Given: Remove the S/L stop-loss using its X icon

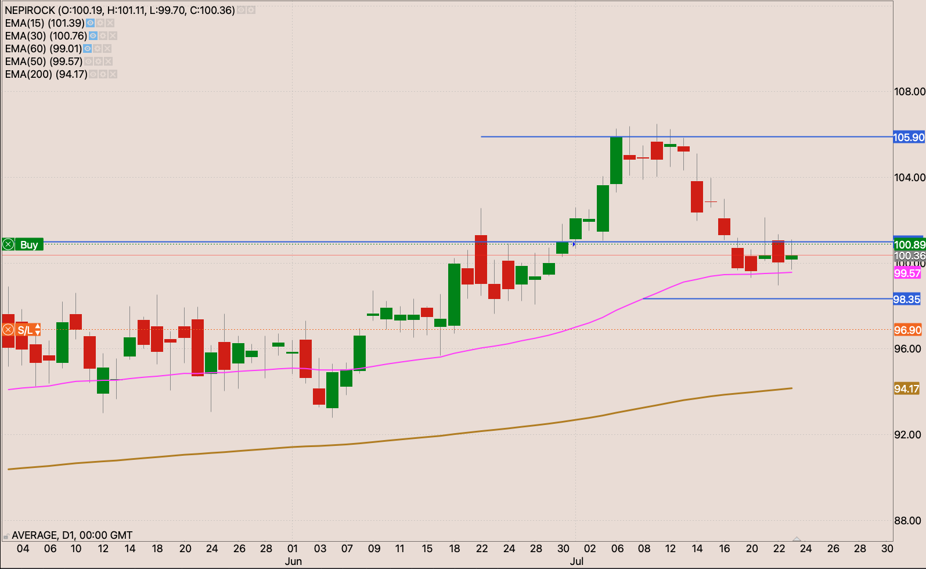Looking at the screenshot, I should [x=8, y=330].
